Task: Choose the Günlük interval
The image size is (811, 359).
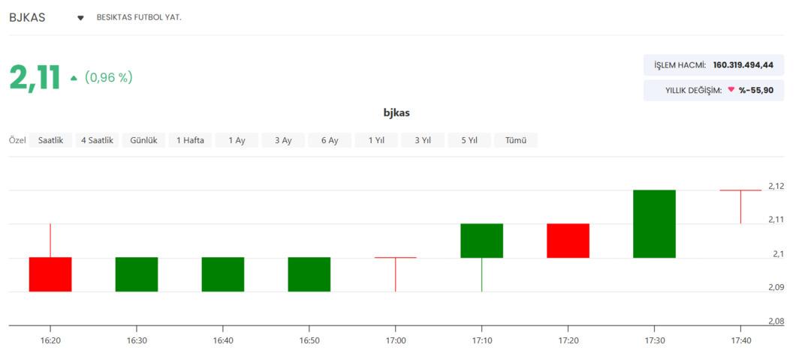Action: coord(143,140)
